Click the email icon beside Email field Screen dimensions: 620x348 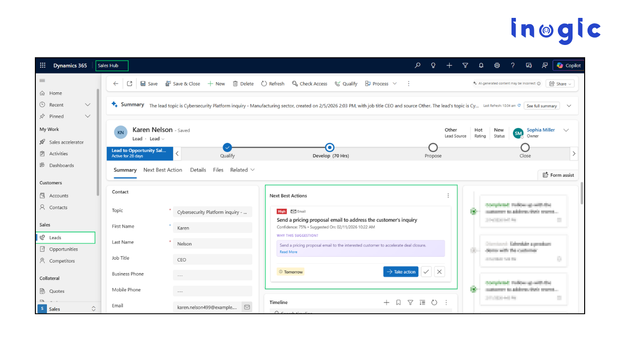[247, 306]
